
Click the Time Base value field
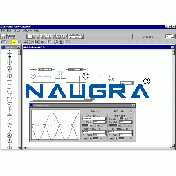93,118
